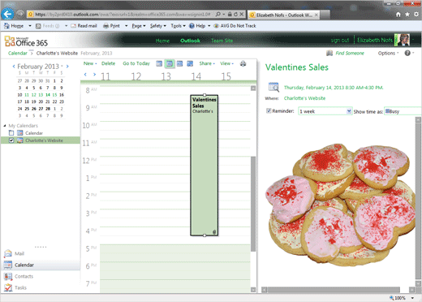Expand the Share dropdown menu
The height and width of the screenshot is (302, 422).
pos(207,63)
